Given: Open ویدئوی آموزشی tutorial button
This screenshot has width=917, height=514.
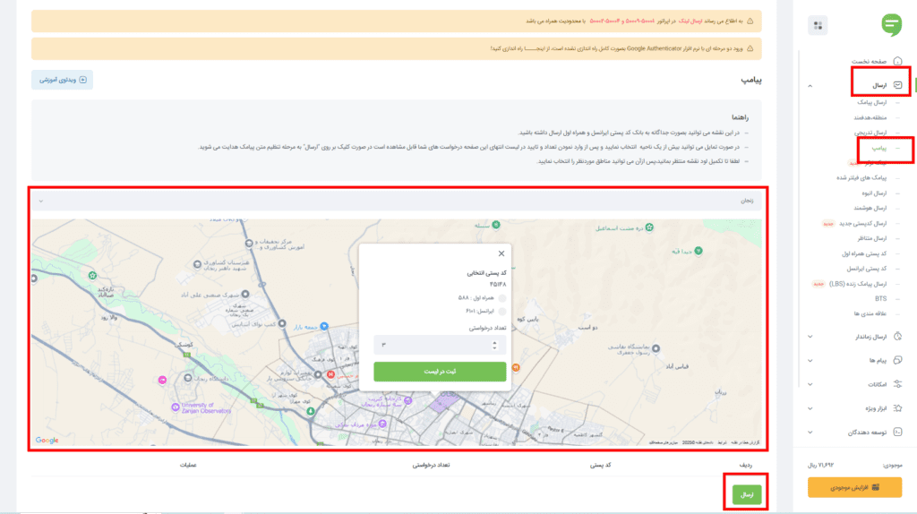Looking at the screenshot, I should pyautogui.click(x=62, y=80).
